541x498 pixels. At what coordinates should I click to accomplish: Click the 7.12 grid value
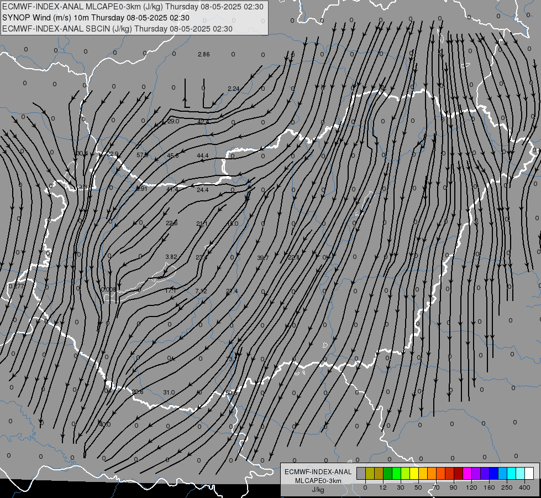coord(201,292)
